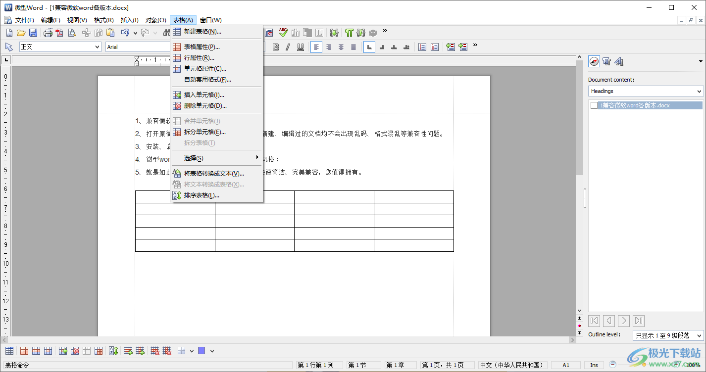Click the insert table icon in bottom toolbar
This screenshot has width=706, height=372.
point(9,351)
